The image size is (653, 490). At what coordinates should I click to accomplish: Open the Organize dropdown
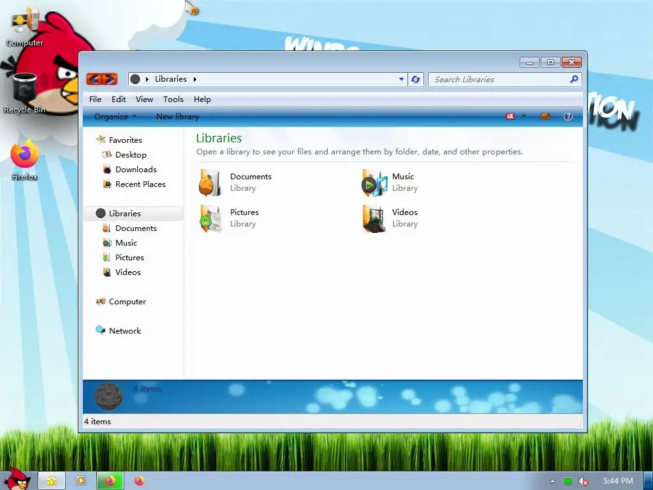tap(115, 117)
